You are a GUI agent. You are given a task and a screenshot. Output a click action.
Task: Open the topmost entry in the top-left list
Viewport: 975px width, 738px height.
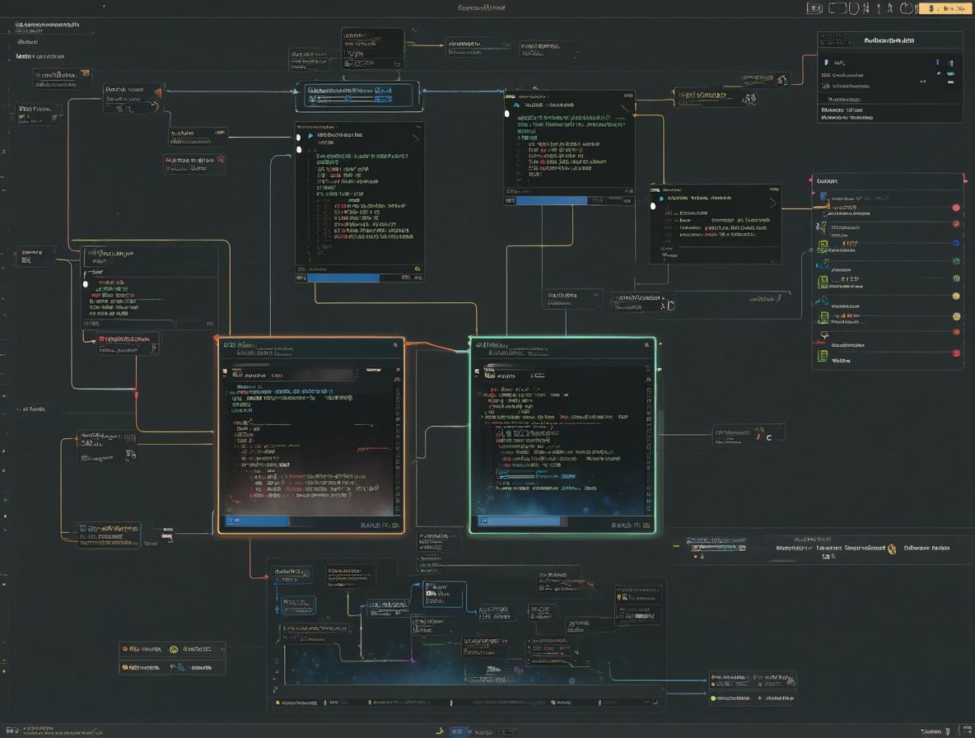pos(47,25)
